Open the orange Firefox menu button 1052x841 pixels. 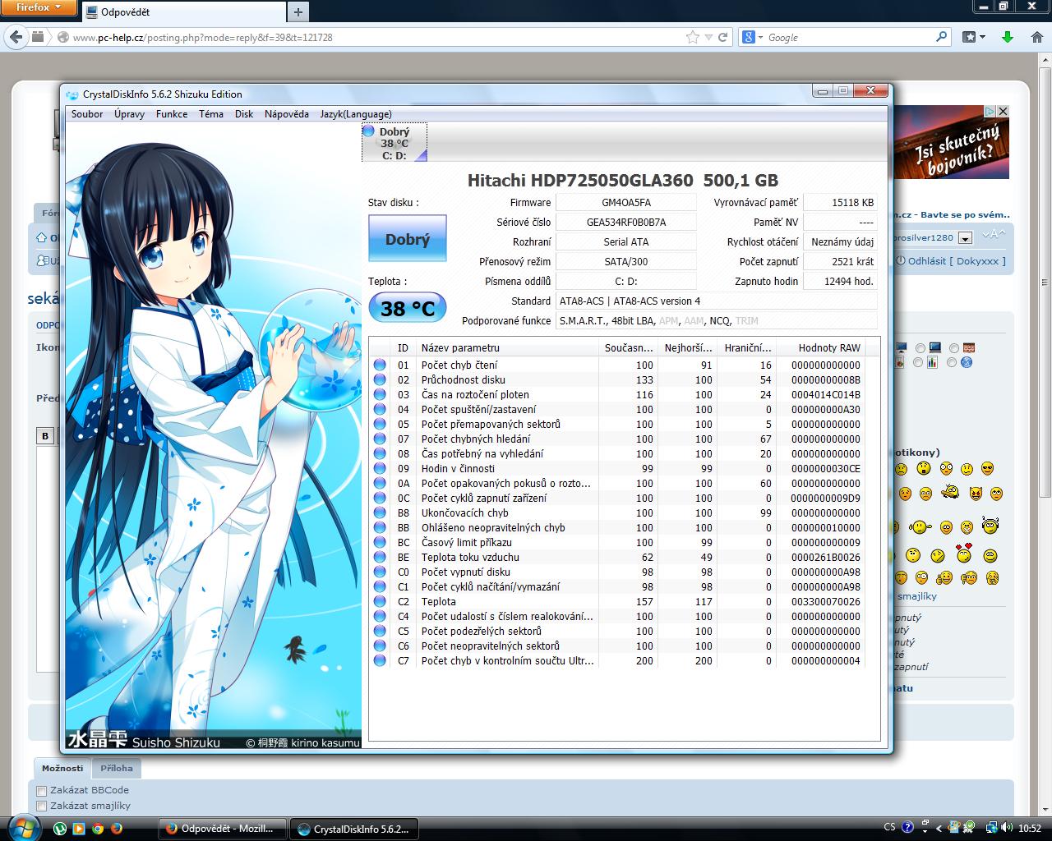(39, 7)
